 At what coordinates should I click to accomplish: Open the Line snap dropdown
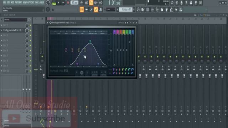click(110, 10)
